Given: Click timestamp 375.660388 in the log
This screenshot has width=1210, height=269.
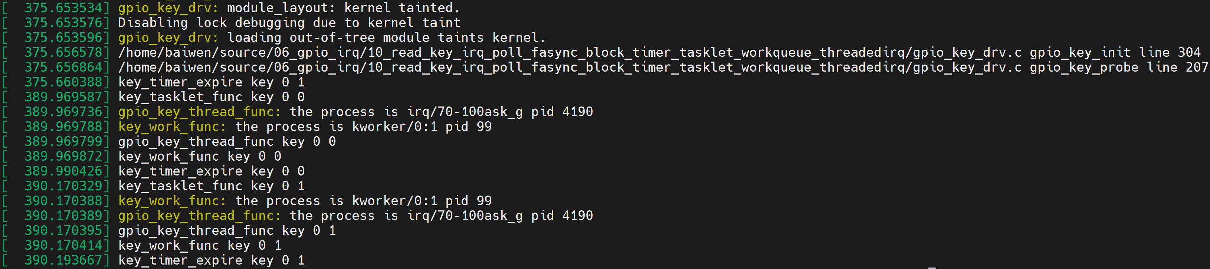Looking at the screenshot, I should click(x=63, y=82).
